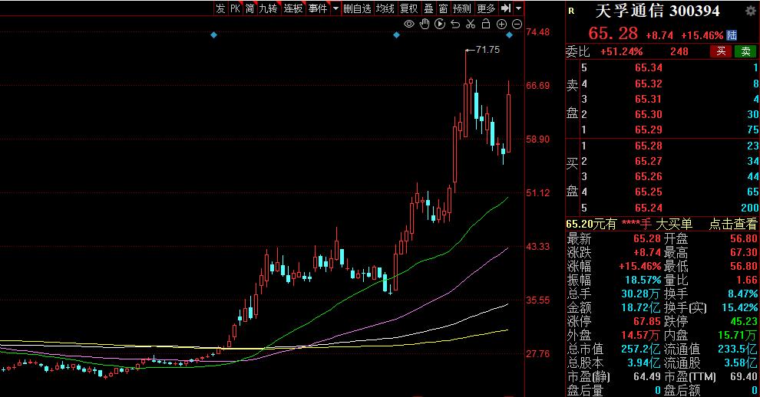Click the 大买单 large buy order notice

(x=674, y=224)
